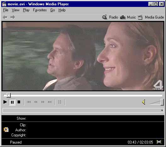Click the Pause button
Viewport: 166px width, 147px height.
coord(12,102)
